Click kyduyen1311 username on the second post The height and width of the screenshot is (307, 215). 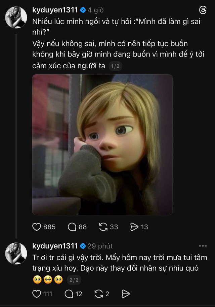(55, 246)
